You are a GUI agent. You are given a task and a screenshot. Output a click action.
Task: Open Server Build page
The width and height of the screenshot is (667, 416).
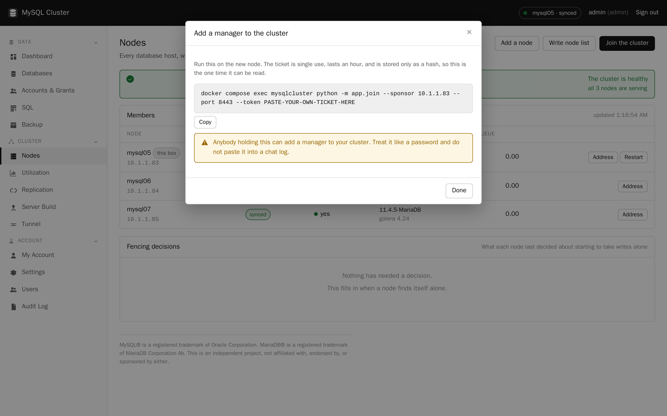54,207
